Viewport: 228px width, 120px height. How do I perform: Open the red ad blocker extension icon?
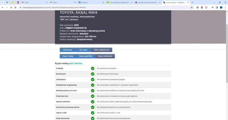(202, 7)
